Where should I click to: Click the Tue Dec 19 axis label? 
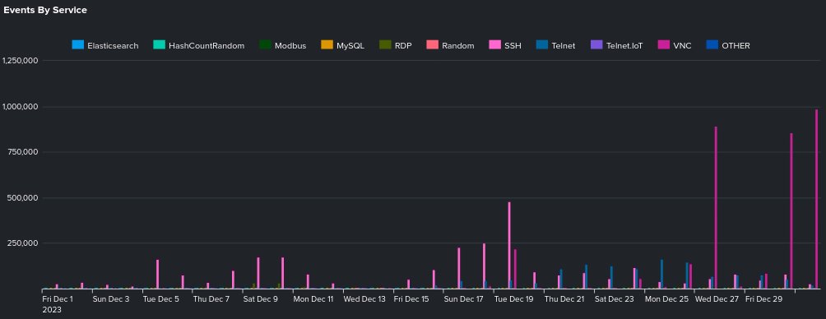513,299
